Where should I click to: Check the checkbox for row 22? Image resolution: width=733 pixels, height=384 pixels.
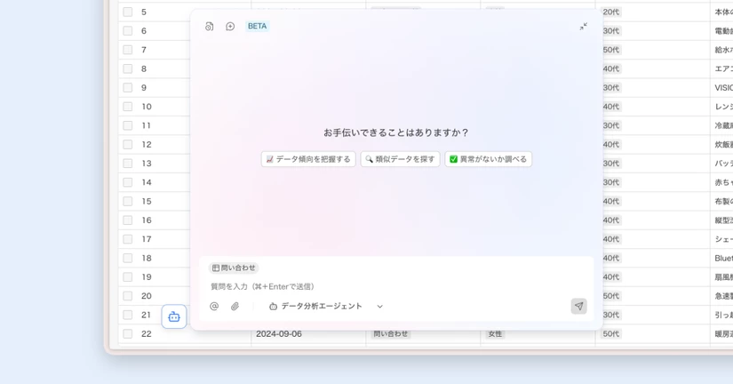pos(128,333)
